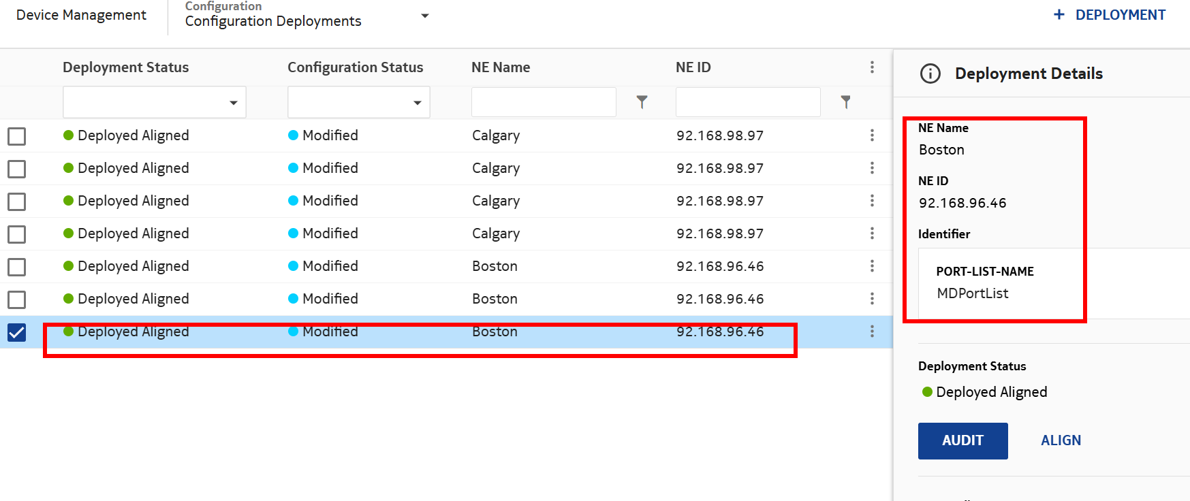Open the row menu for the first Boston row
This screenshot has width=1190, height=501.
pos(872,266)
